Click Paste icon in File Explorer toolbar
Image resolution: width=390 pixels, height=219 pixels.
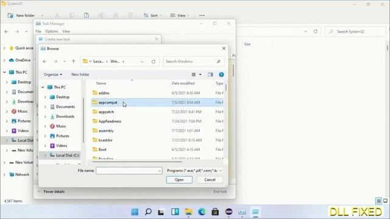(x=87, y=15)
